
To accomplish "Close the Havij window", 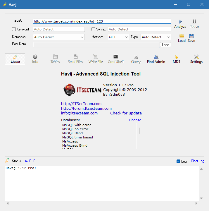I will (202, 4).
